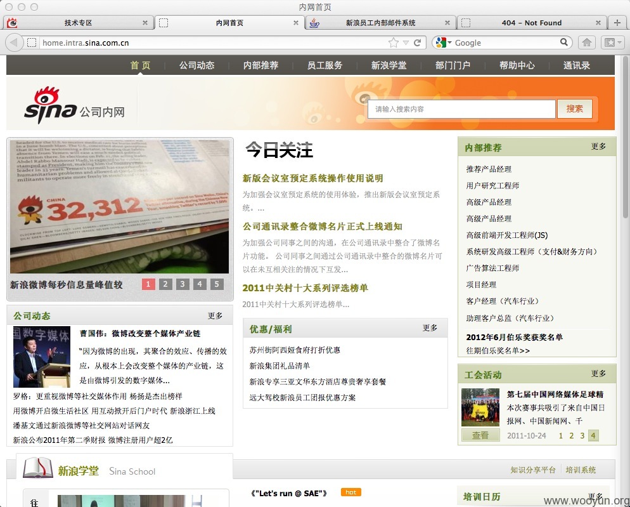Select slide 2 in the image carousel
Viewport: 630px width, 507px height.
pyautogui.click(x=165, y=284)
